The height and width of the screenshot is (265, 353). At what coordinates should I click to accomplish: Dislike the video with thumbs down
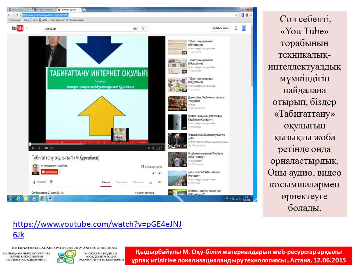[x=51, y=182]
